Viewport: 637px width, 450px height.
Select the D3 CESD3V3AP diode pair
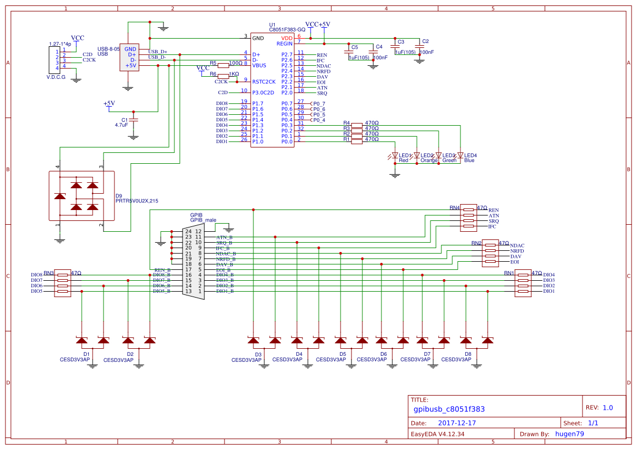coord(264,341)
